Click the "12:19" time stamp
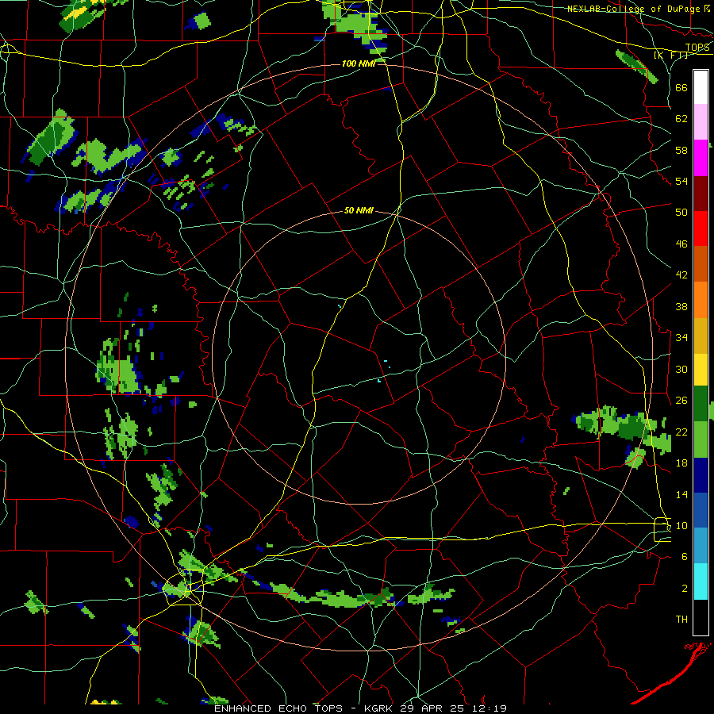This screenshot has height=714, width=714. 488,708
